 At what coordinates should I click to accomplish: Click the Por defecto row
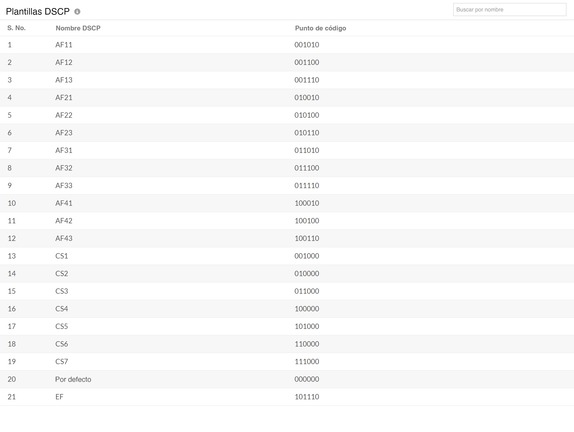[73, 379]
